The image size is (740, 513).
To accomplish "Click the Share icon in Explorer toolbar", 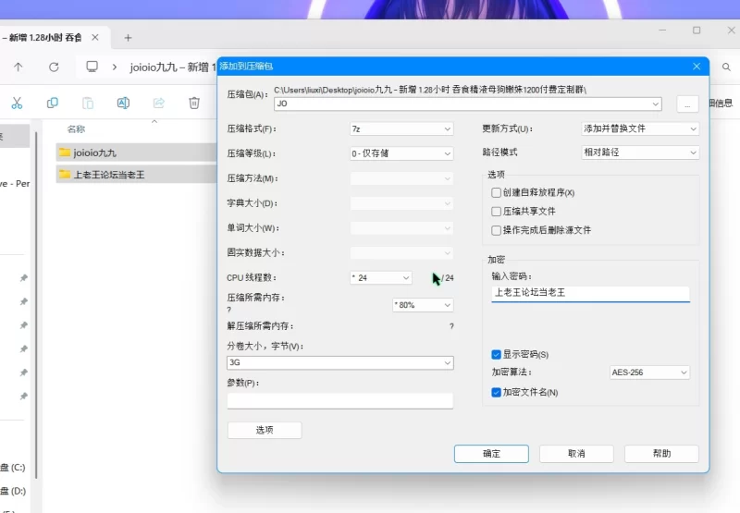I will [x=159, y=103].
